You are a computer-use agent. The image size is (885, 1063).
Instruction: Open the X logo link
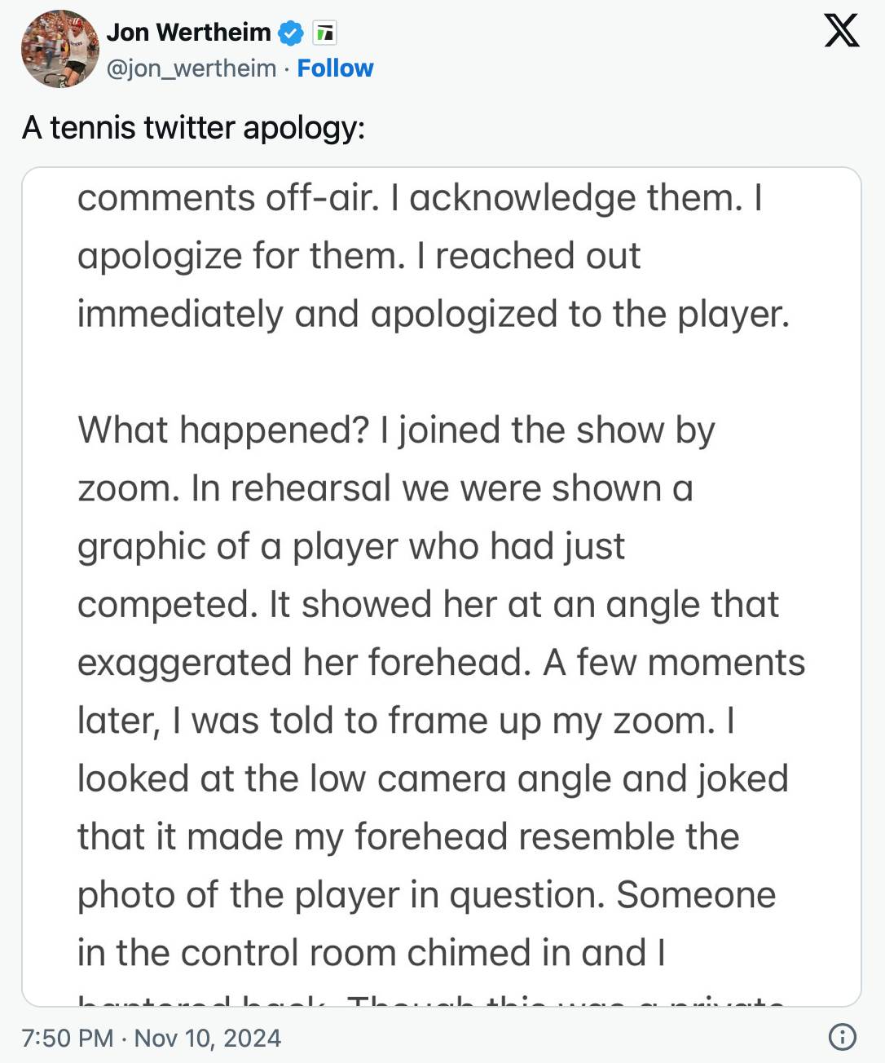[x=842, y=31]
